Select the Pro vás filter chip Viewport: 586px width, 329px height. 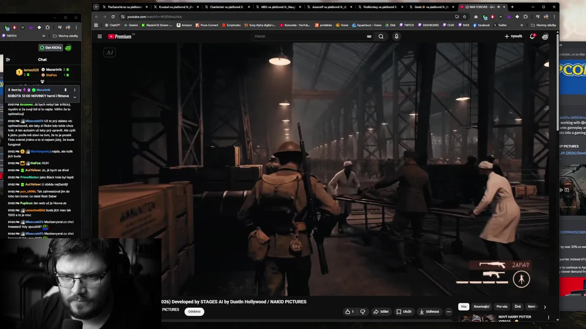(502, 307)
